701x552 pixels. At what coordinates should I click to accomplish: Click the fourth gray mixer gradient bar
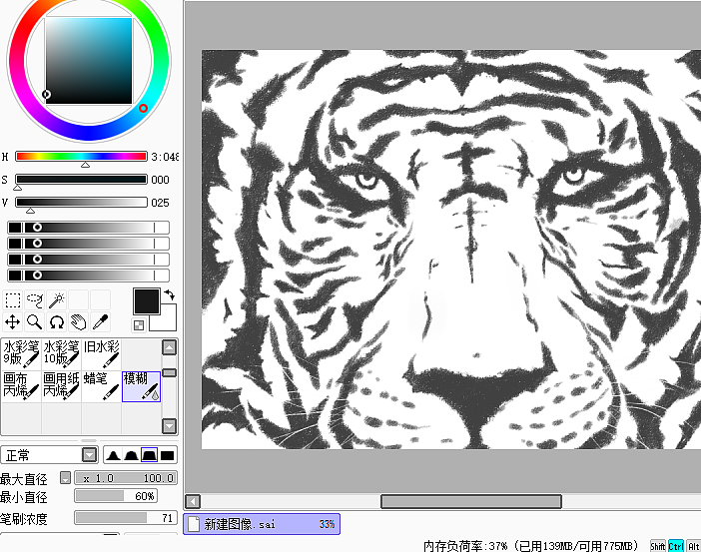[88, 275]
